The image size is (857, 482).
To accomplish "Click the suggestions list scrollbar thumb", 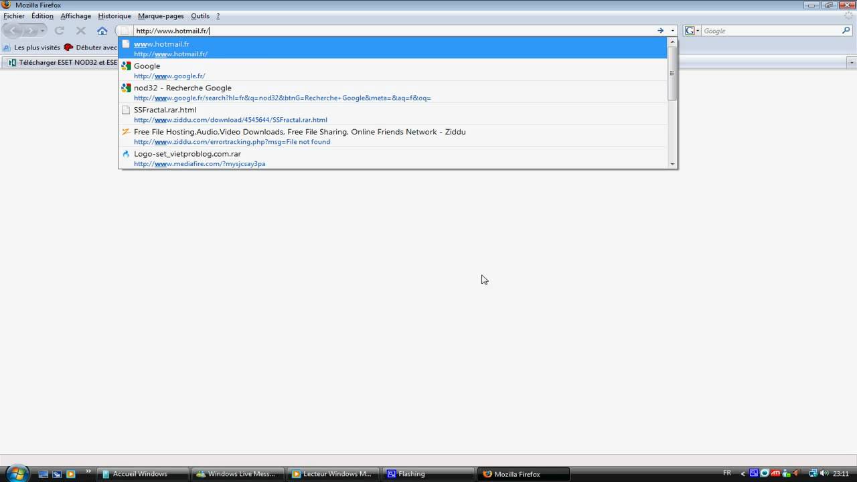I will tap(672, 74).
